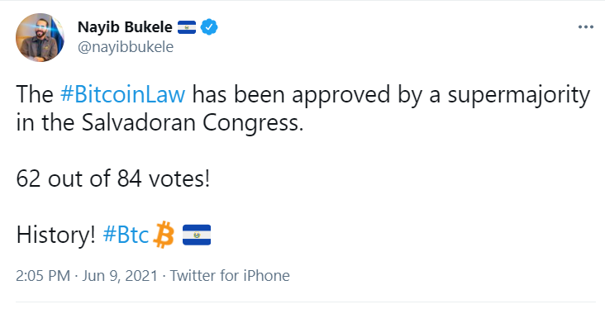Image resolution: width=605 pixels, height=309 pixels.
Task: Open the #Btc hashtag
Action: point(126,234)
